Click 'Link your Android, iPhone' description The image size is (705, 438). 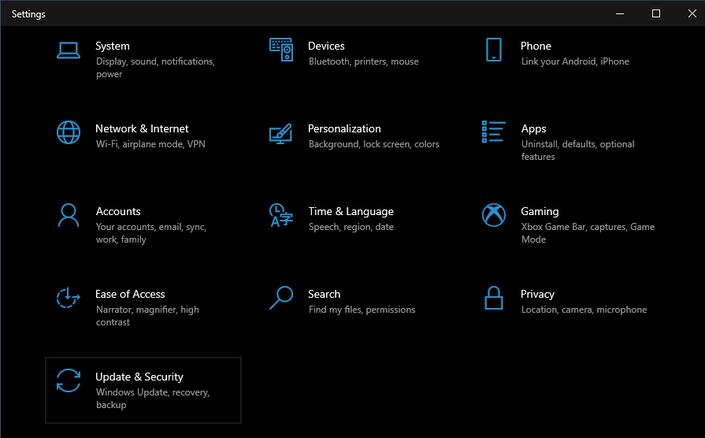pos(575,61)
